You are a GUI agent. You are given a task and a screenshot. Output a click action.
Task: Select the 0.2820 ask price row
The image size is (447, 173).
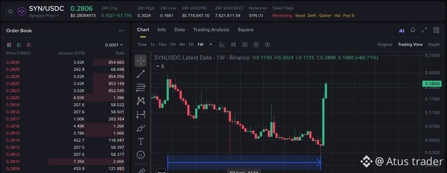pyautogui.click(x=65, y=98)
